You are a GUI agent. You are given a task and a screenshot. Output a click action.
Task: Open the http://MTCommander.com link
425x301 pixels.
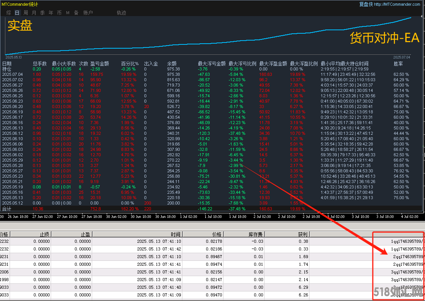pos(397,4)
